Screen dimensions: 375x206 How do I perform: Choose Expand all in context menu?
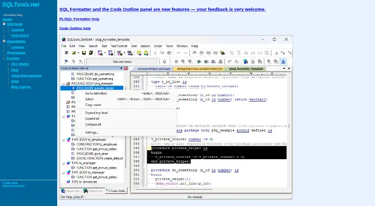126,118
